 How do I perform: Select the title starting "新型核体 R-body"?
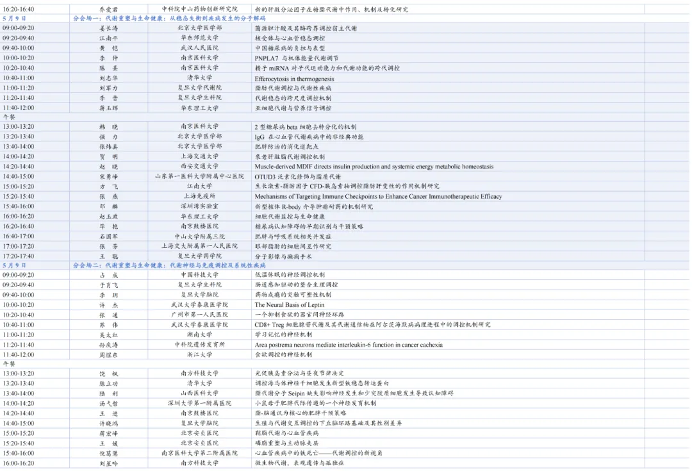click(314, 206)
